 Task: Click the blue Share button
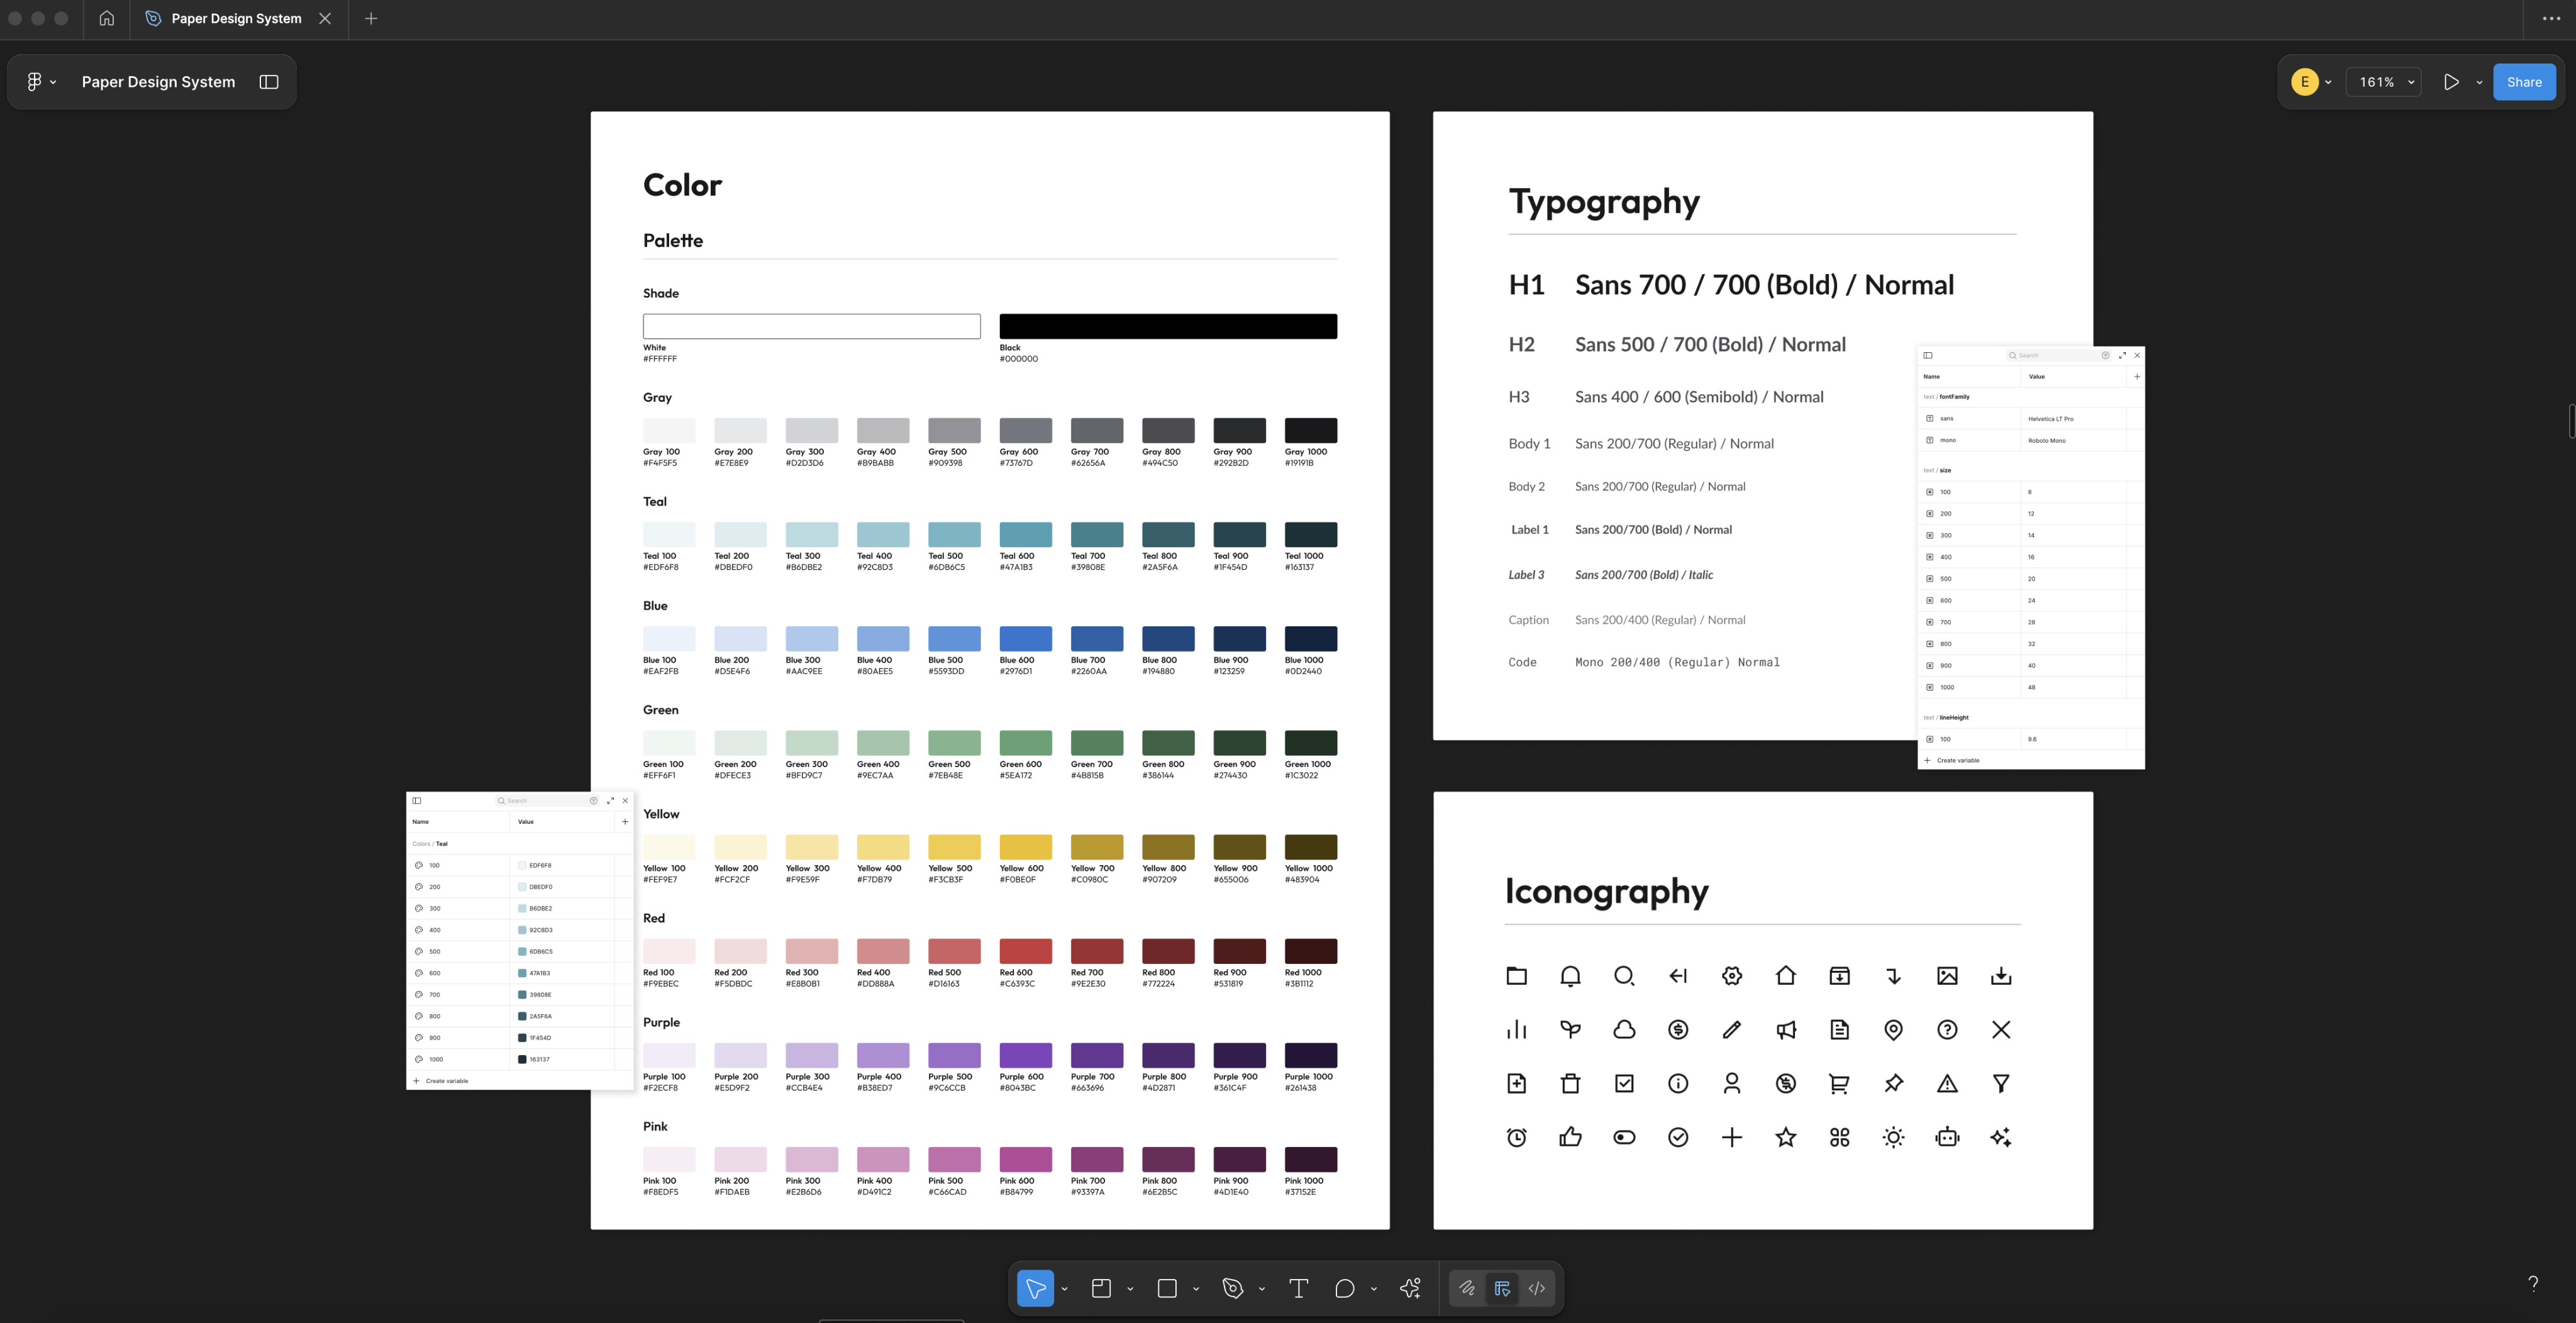pos(2523,82)
